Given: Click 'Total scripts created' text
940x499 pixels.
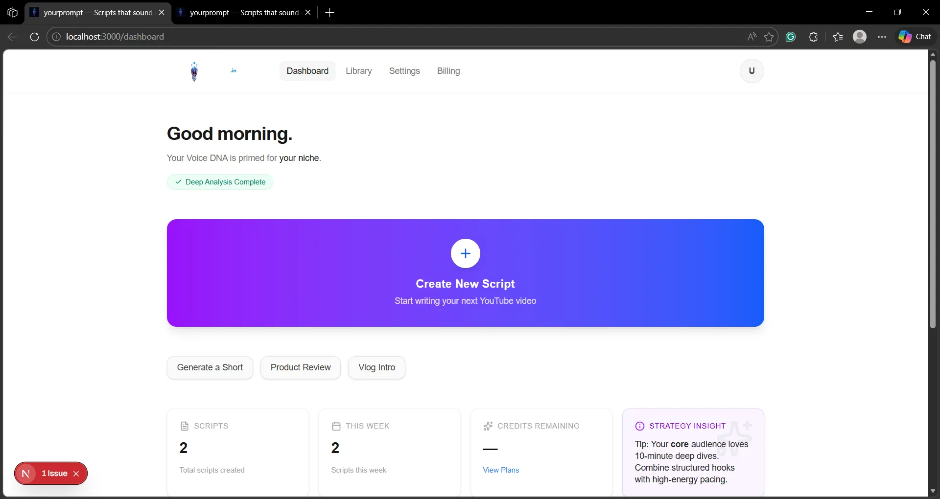Looking at the screenshot, I should (212, 470).
